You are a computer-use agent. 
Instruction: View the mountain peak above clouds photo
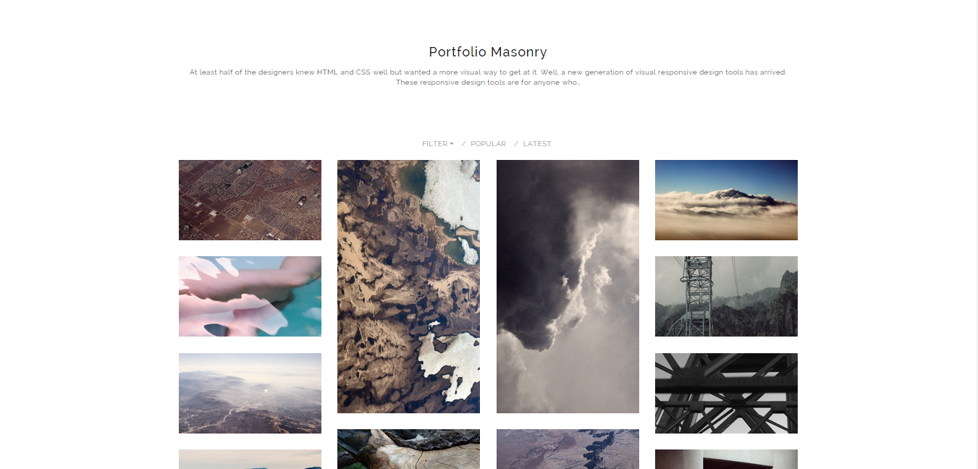[x=726, y=200]
